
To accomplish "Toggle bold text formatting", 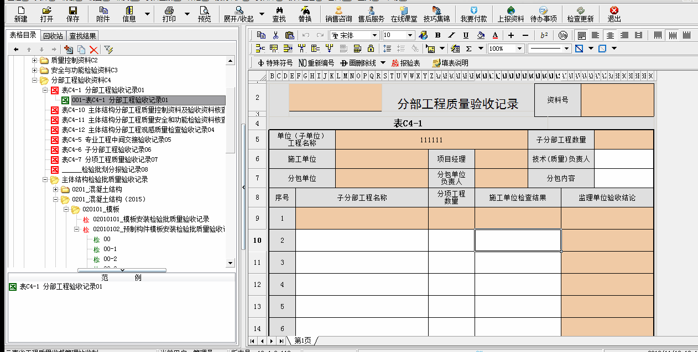I will pyautogui.click(x=437, y=35).
